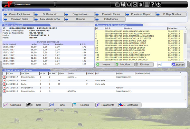Select animal LUSA BARRO DURABLE
Screen dimensions: 190x129
(x=140, y=41)
